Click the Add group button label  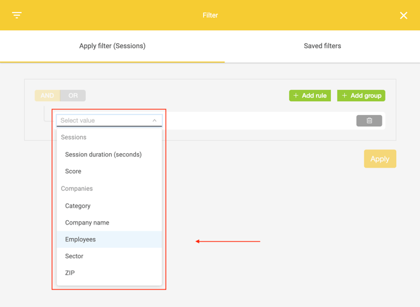[x=366, y=96]
